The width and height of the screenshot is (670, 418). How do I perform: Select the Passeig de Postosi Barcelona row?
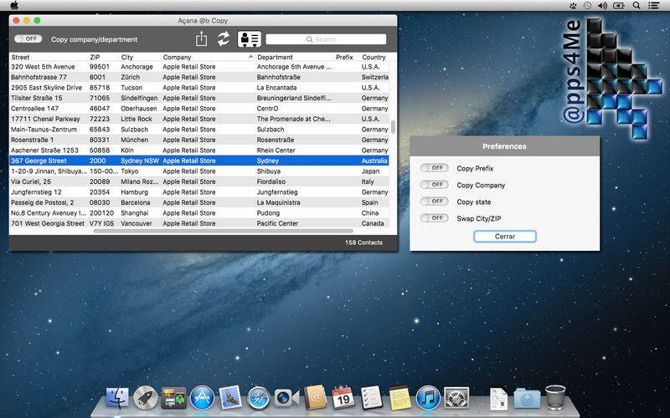(x=199, y=202)
